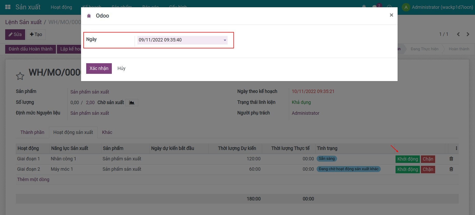Delete the Giai đoạn 1 row
Screen dimensions: 475x215
(x=451, y=159)
